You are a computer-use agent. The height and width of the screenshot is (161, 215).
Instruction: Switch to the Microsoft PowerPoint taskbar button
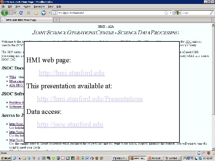[155, 158]
